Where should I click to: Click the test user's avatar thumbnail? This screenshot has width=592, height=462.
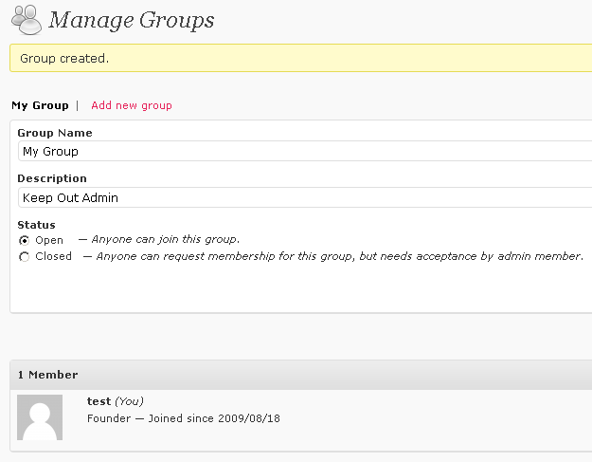click(x=40, y=417)
